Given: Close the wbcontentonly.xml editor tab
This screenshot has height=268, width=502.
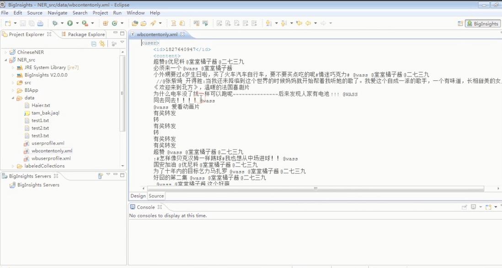Looking at the screenshot, I should click(182, 34).
